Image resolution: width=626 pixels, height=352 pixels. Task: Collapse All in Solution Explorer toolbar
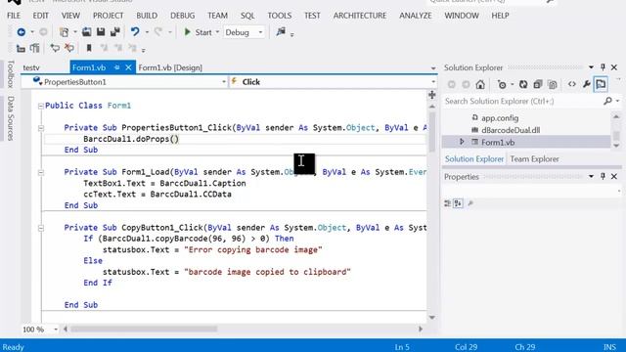pos(538,85)
